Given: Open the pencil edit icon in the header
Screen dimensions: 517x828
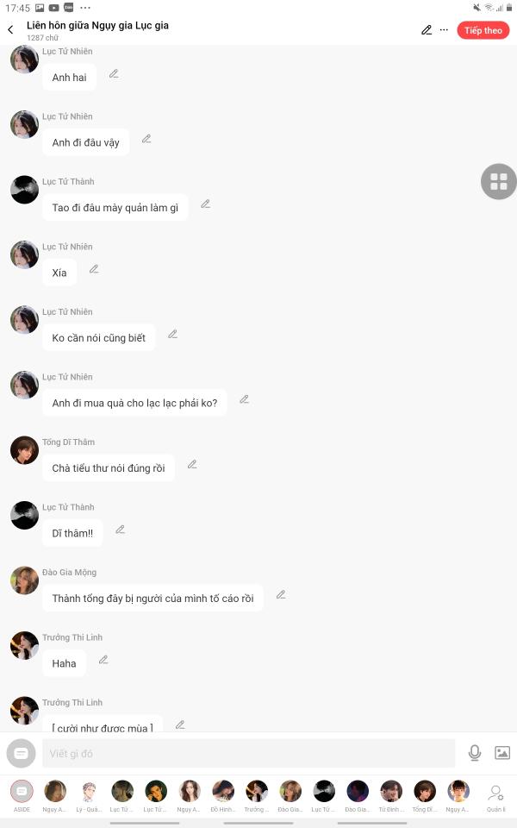Looking at the screenshot, I should pyautogui.click(x=427, y=30).
